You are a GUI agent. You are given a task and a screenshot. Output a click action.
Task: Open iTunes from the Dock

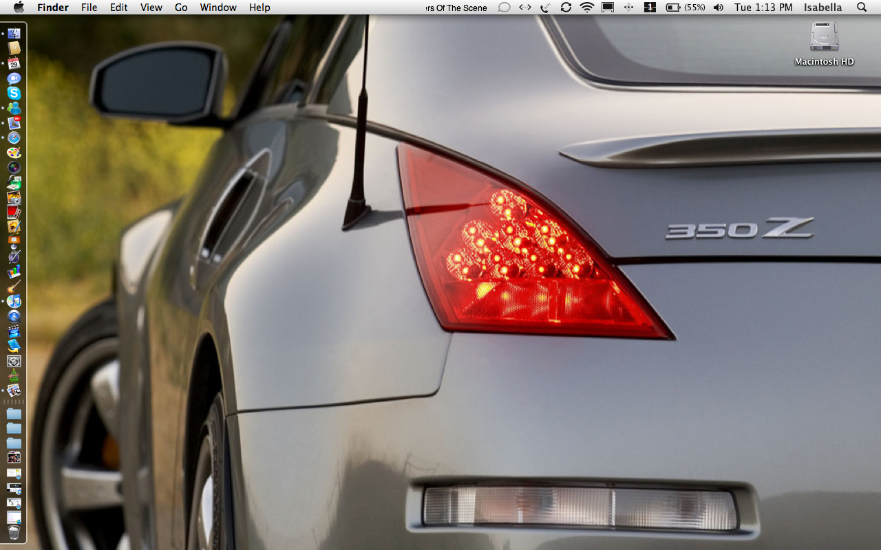tap(14, 301)
